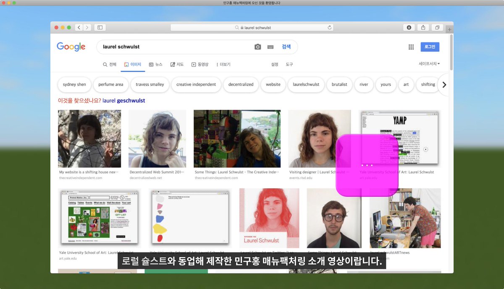This screenshot has height=289, width=504.
Task: Select the brutalist chip
Action: click(339, 84)
